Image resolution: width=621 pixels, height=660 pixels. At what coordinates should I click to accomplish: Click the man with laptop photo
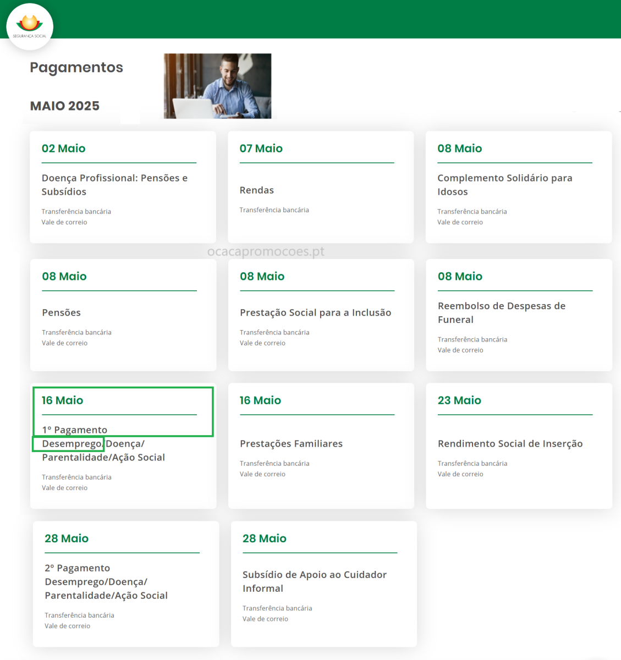click(x=217, y=86)
